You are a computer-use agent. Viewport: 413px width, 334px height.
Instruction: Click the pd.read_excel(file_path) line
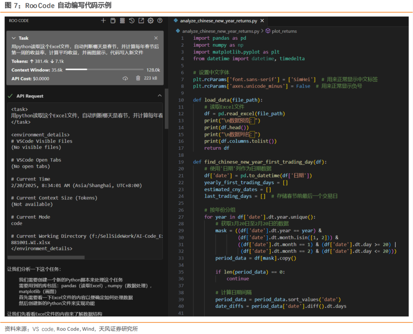245,114
